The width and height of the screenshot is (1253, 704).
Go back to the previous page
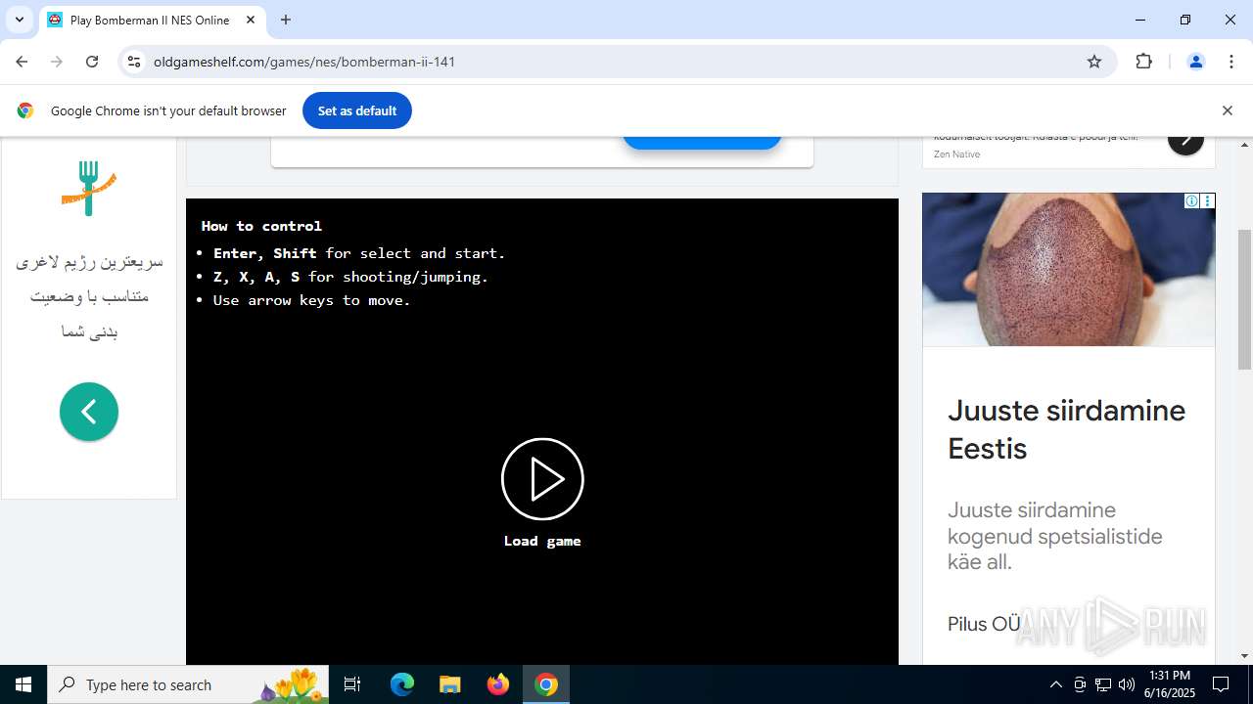coord(22,62)
